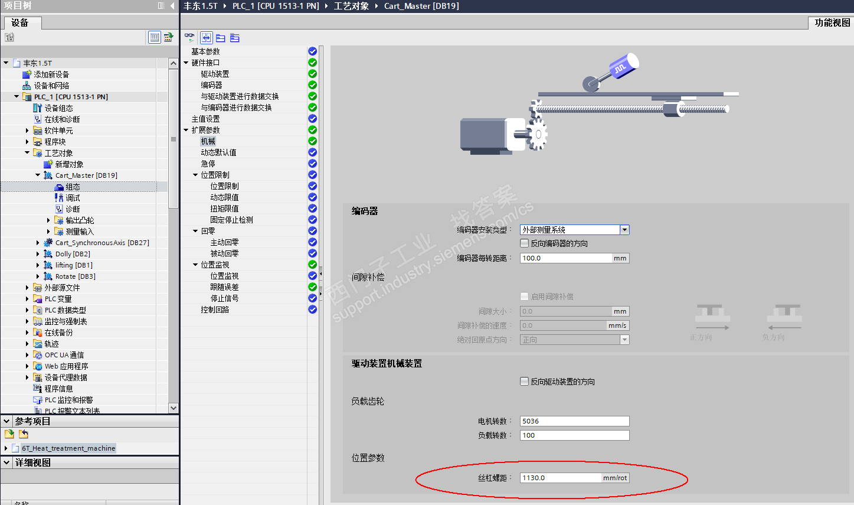
Task: Click the folder icon with green arrow under 参考项目
Action: pos(9,434)
